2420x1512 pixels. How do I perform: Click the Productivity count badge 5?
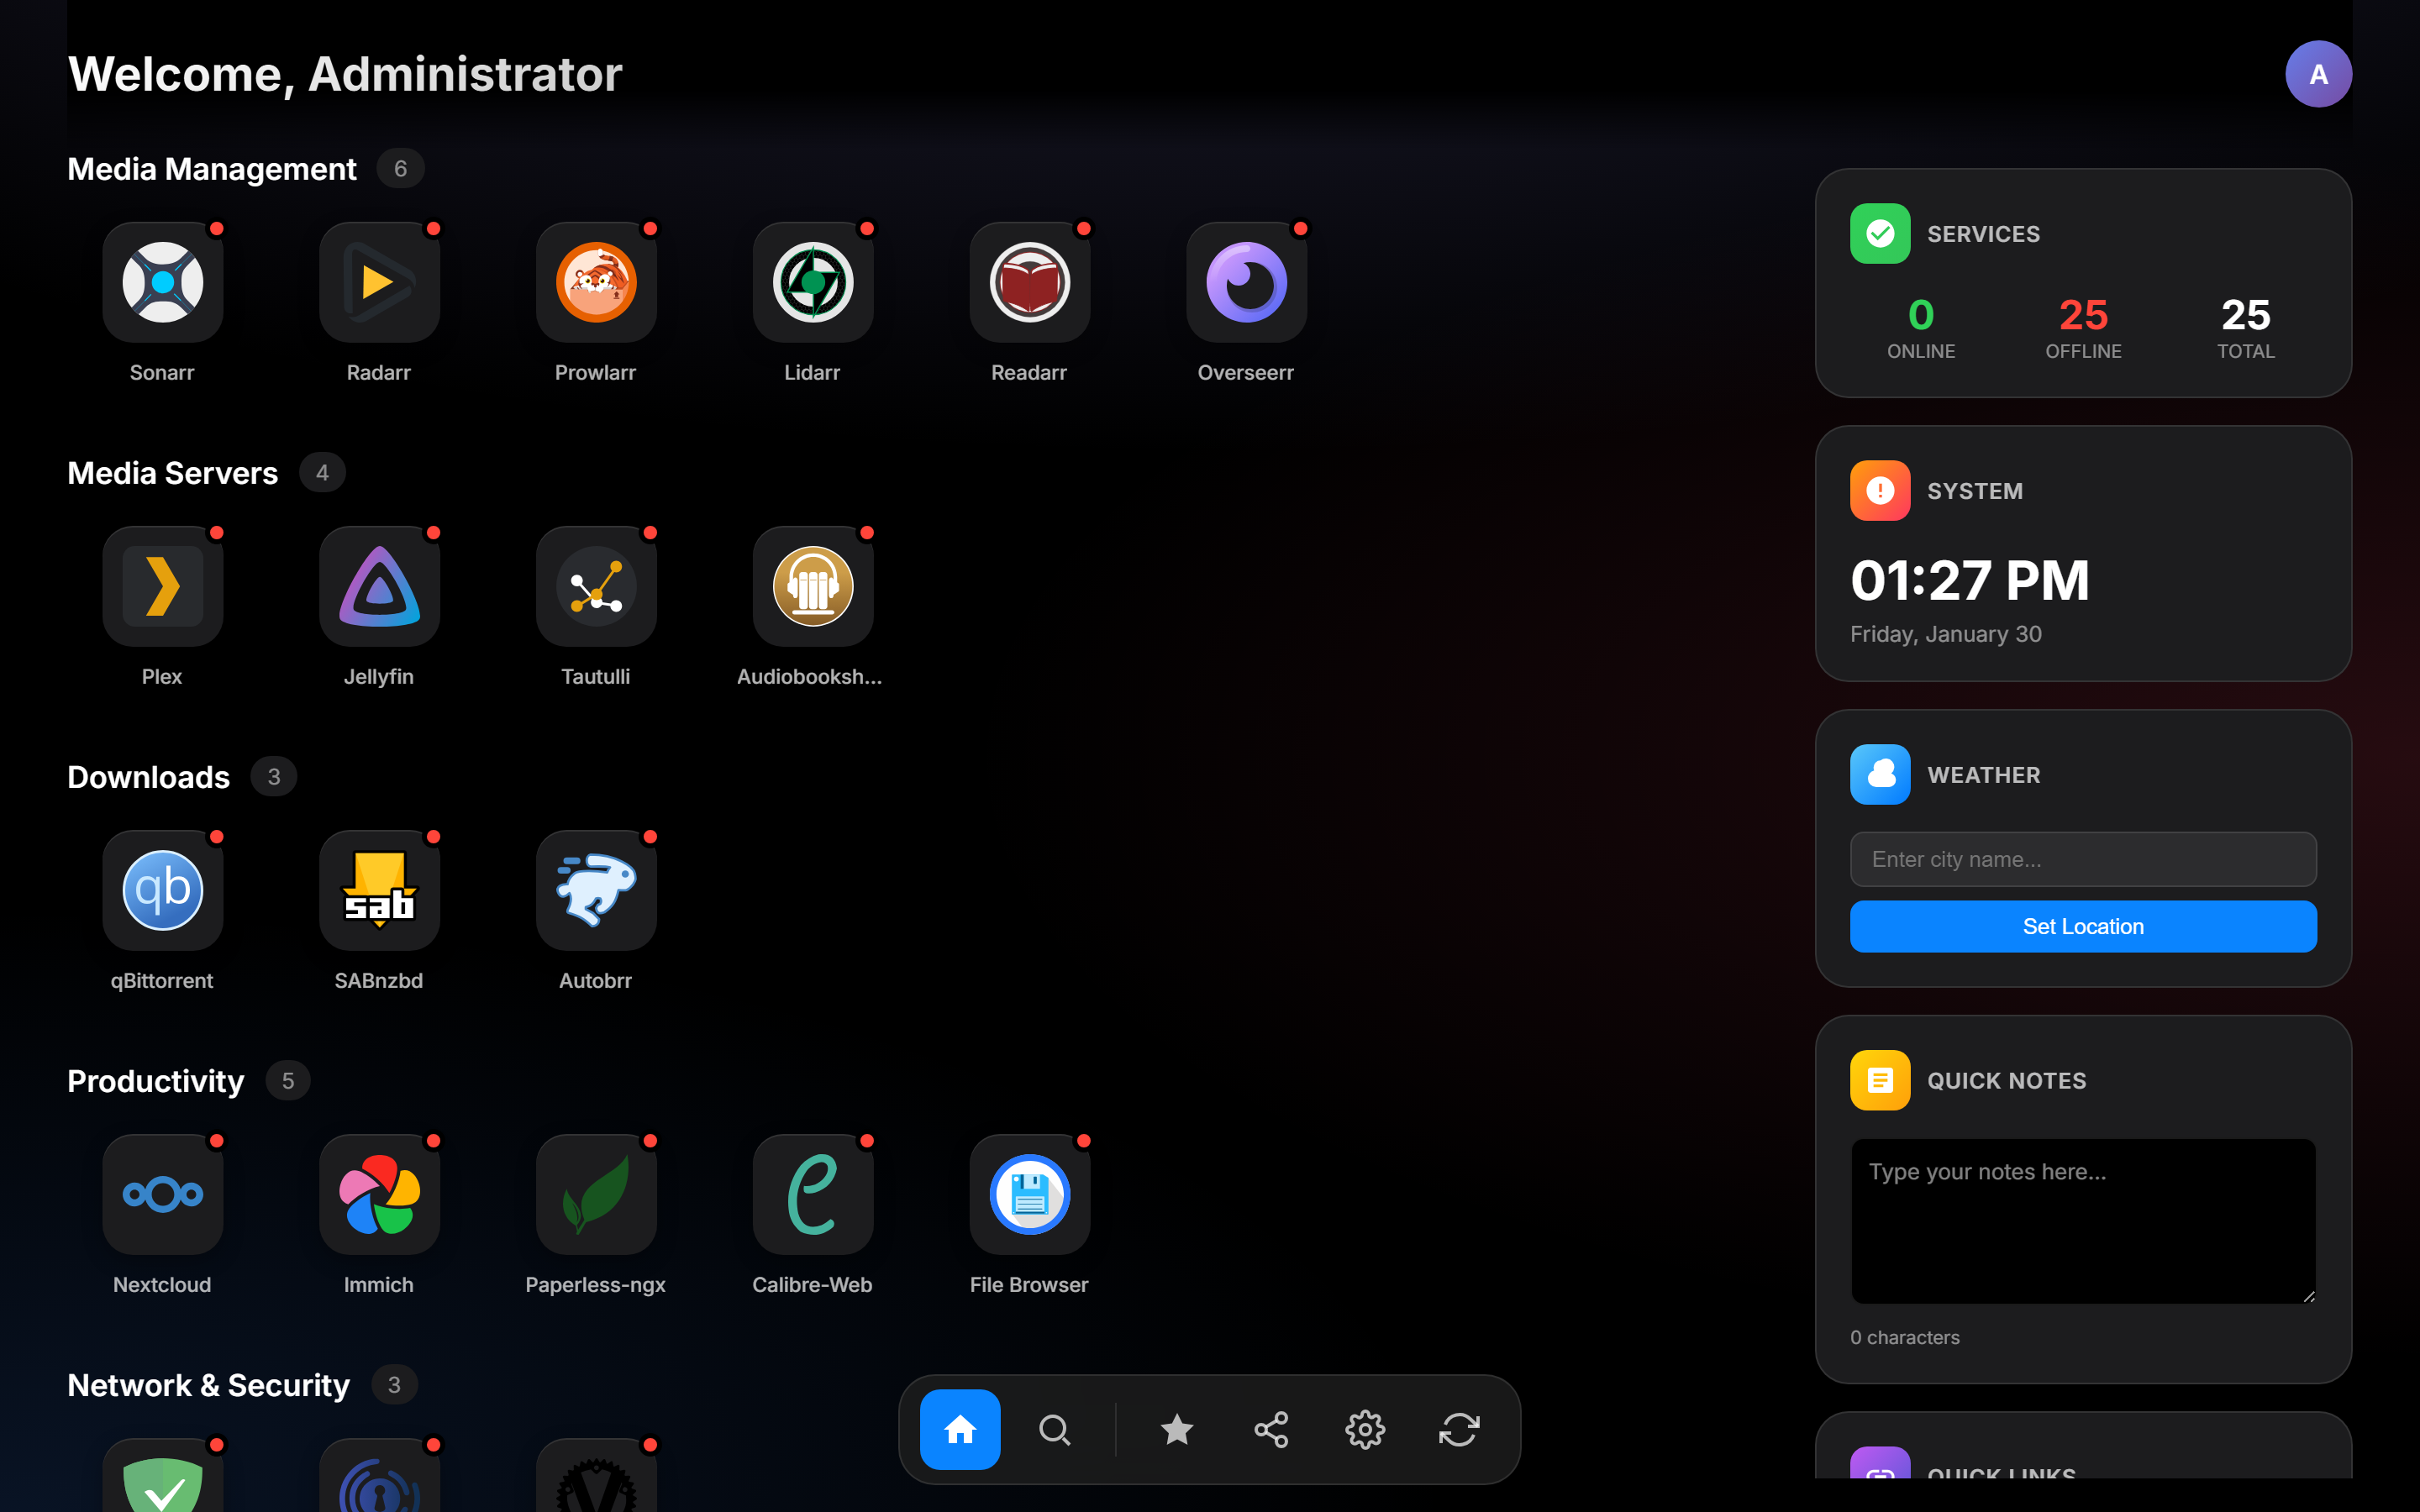coord(288,1081)
